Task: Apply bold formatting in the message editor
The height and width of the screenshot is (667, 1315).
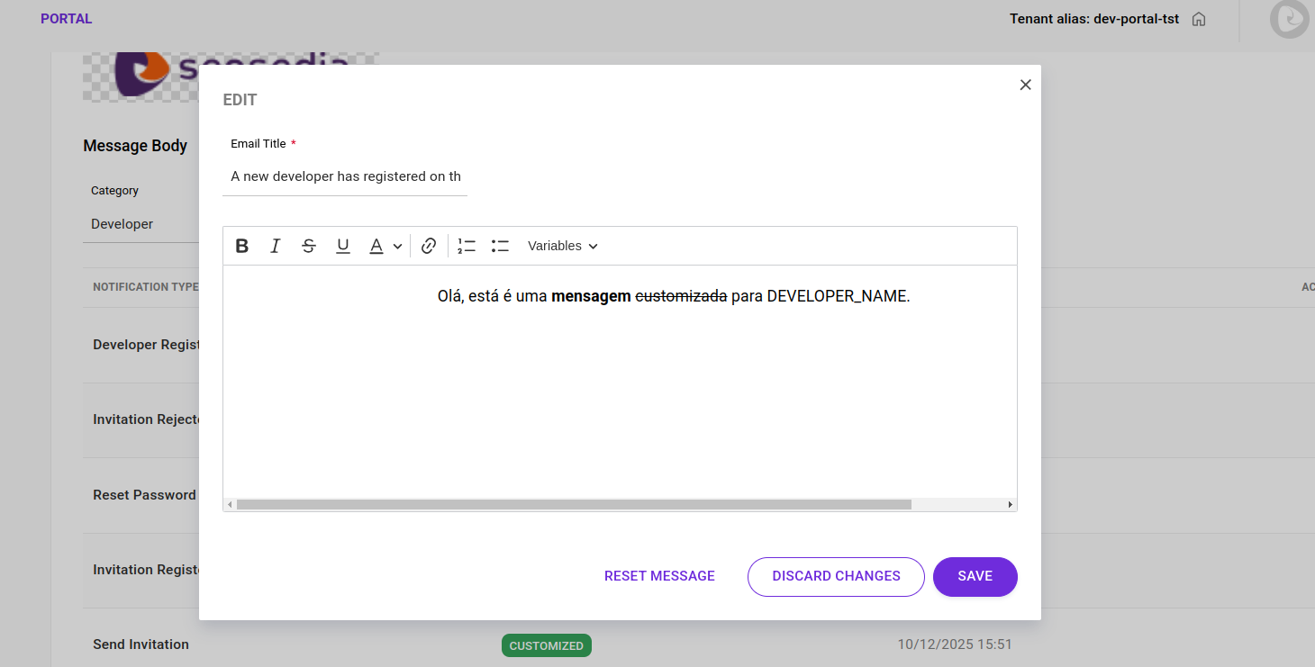Action: (241, 245)
